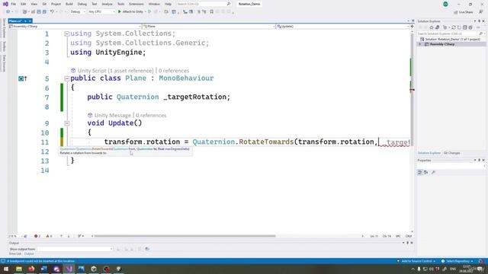Click Properties categorized view icon
The image size is (488, 274).
pos(419,173)
